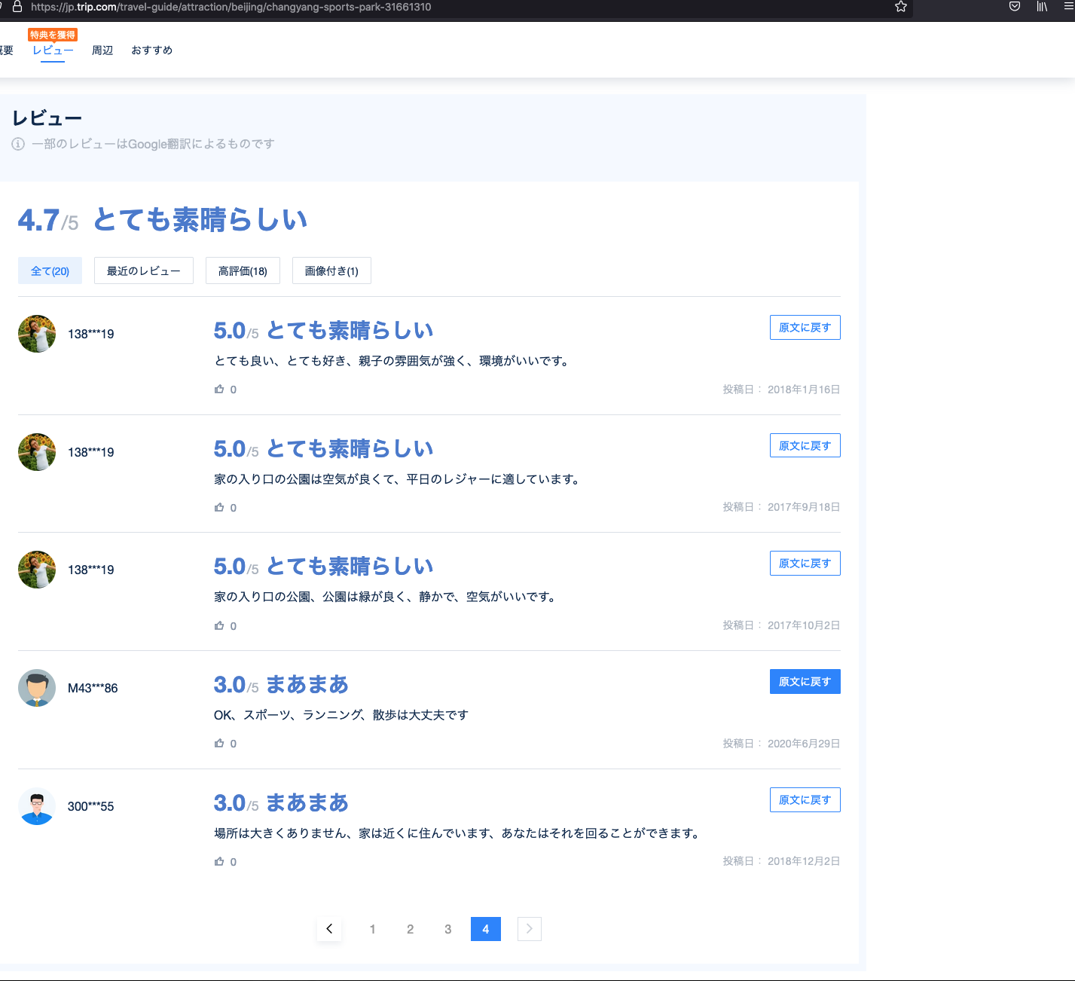
Task: Jump to review page 2
Action: point(410,929)
